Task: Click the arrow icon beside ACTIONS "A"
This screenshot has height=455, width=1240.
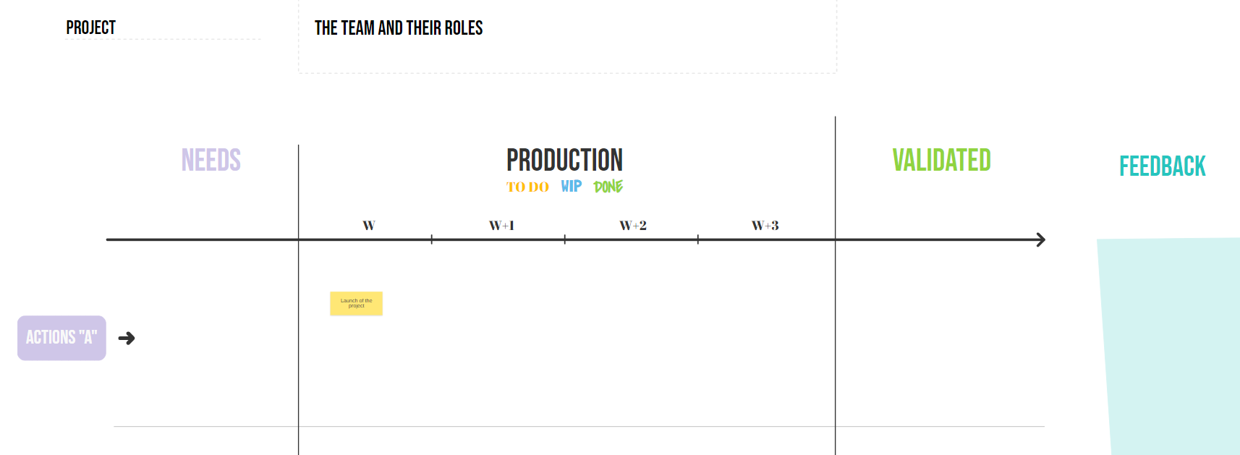Action: [x=127, y=338]
